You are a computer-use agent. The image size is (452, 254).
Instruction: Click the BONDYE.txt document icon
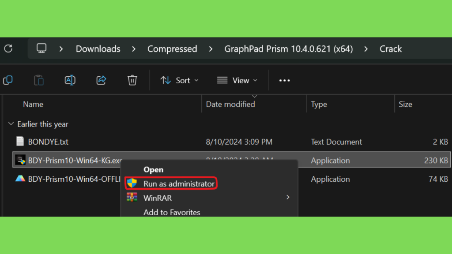(20, 142)
